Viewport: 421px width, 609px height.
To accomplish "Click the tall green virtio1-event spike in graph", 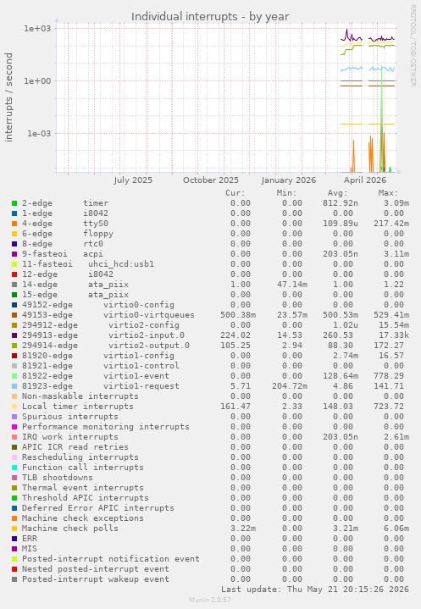I will tap(382, 117).
